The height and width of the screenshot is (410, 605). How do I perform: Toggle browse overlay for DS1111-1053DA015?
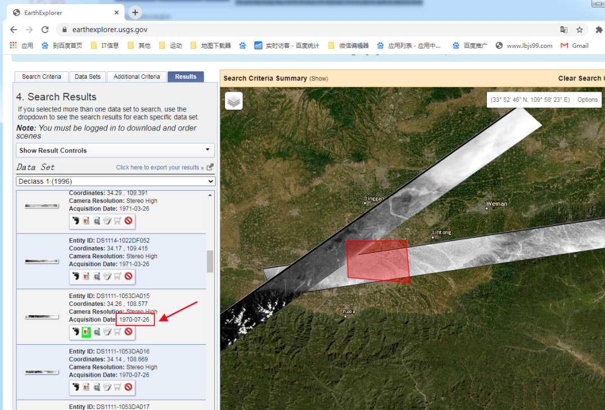[x=86, y=332]
